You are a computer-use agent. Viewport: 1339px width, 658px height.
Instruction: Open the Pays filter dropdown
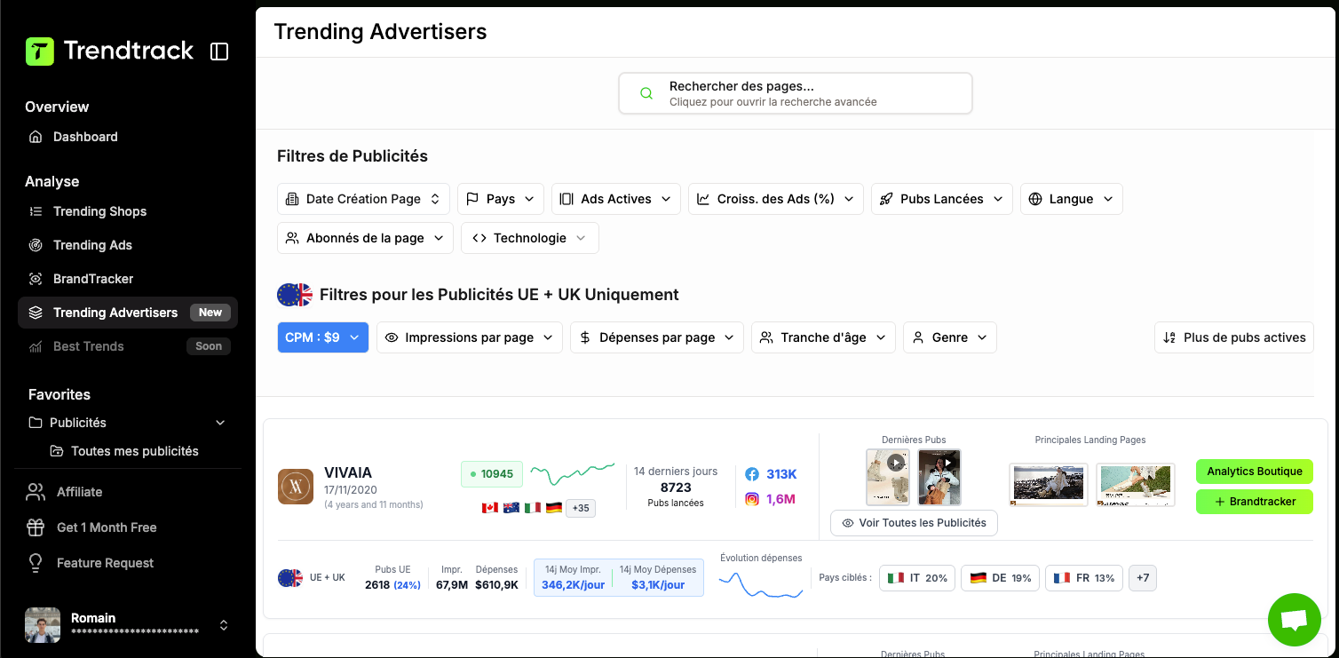[500, 199]
